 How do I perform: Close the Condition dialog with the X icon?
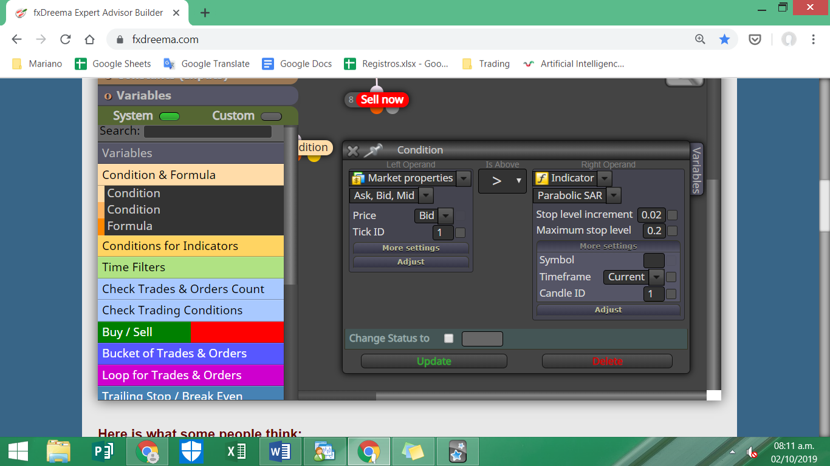(352, 150)
